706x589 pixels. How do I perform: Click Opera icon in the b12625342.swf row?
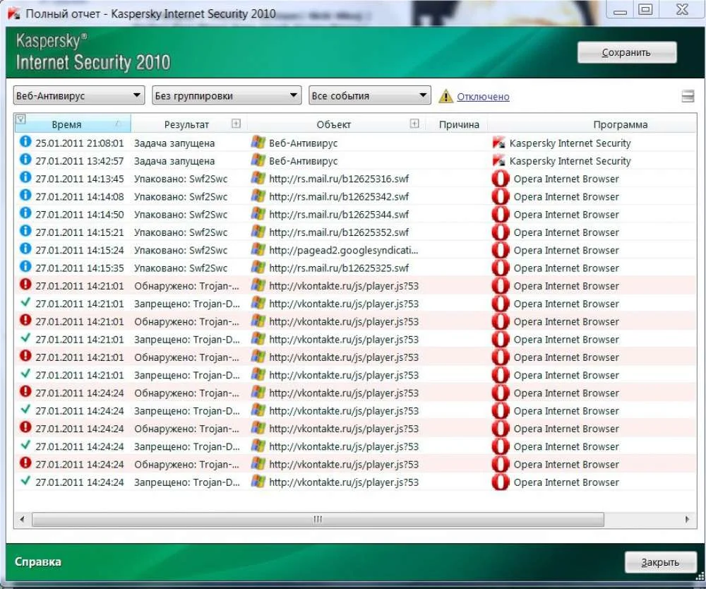(501, 197)
